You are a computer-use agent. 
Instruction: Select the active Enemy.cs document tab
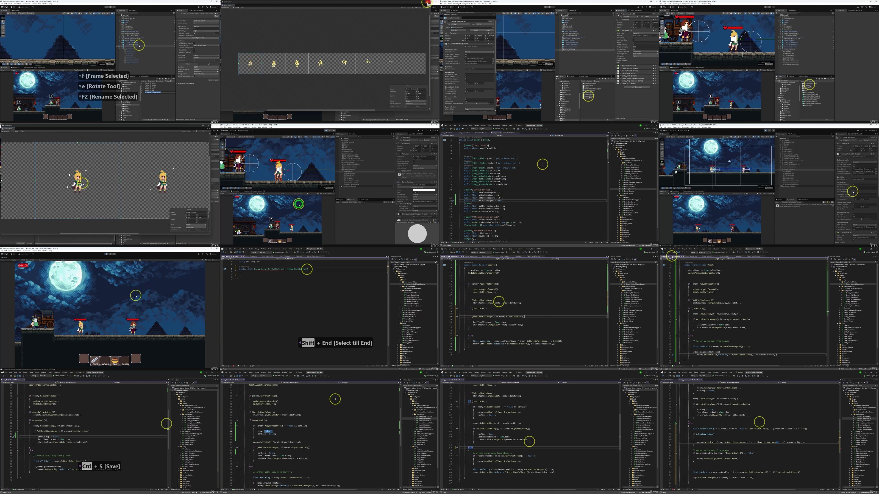click(494, 133)
